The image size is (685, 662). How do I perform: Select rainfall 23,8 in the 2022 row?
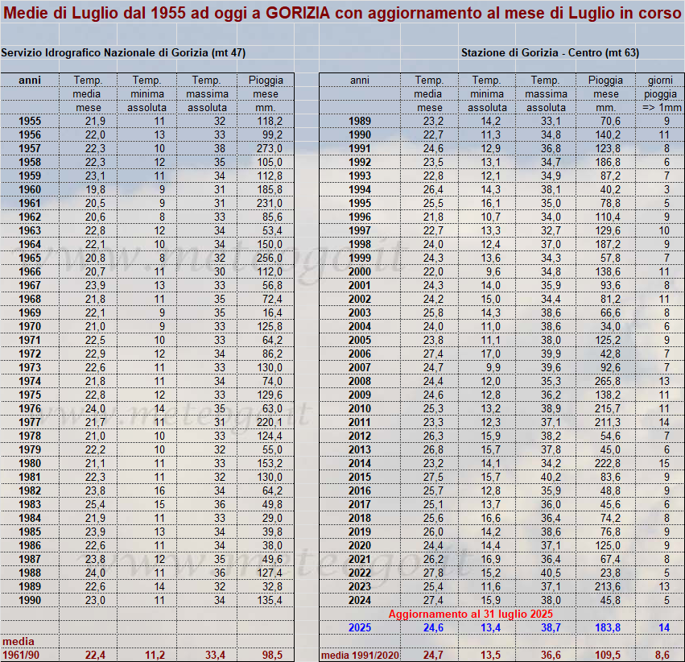(610, 573)
